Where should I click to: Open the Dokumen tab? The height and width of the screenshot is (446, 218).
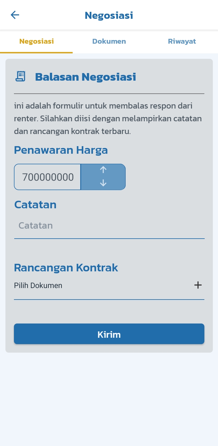(x=109, y=42)
